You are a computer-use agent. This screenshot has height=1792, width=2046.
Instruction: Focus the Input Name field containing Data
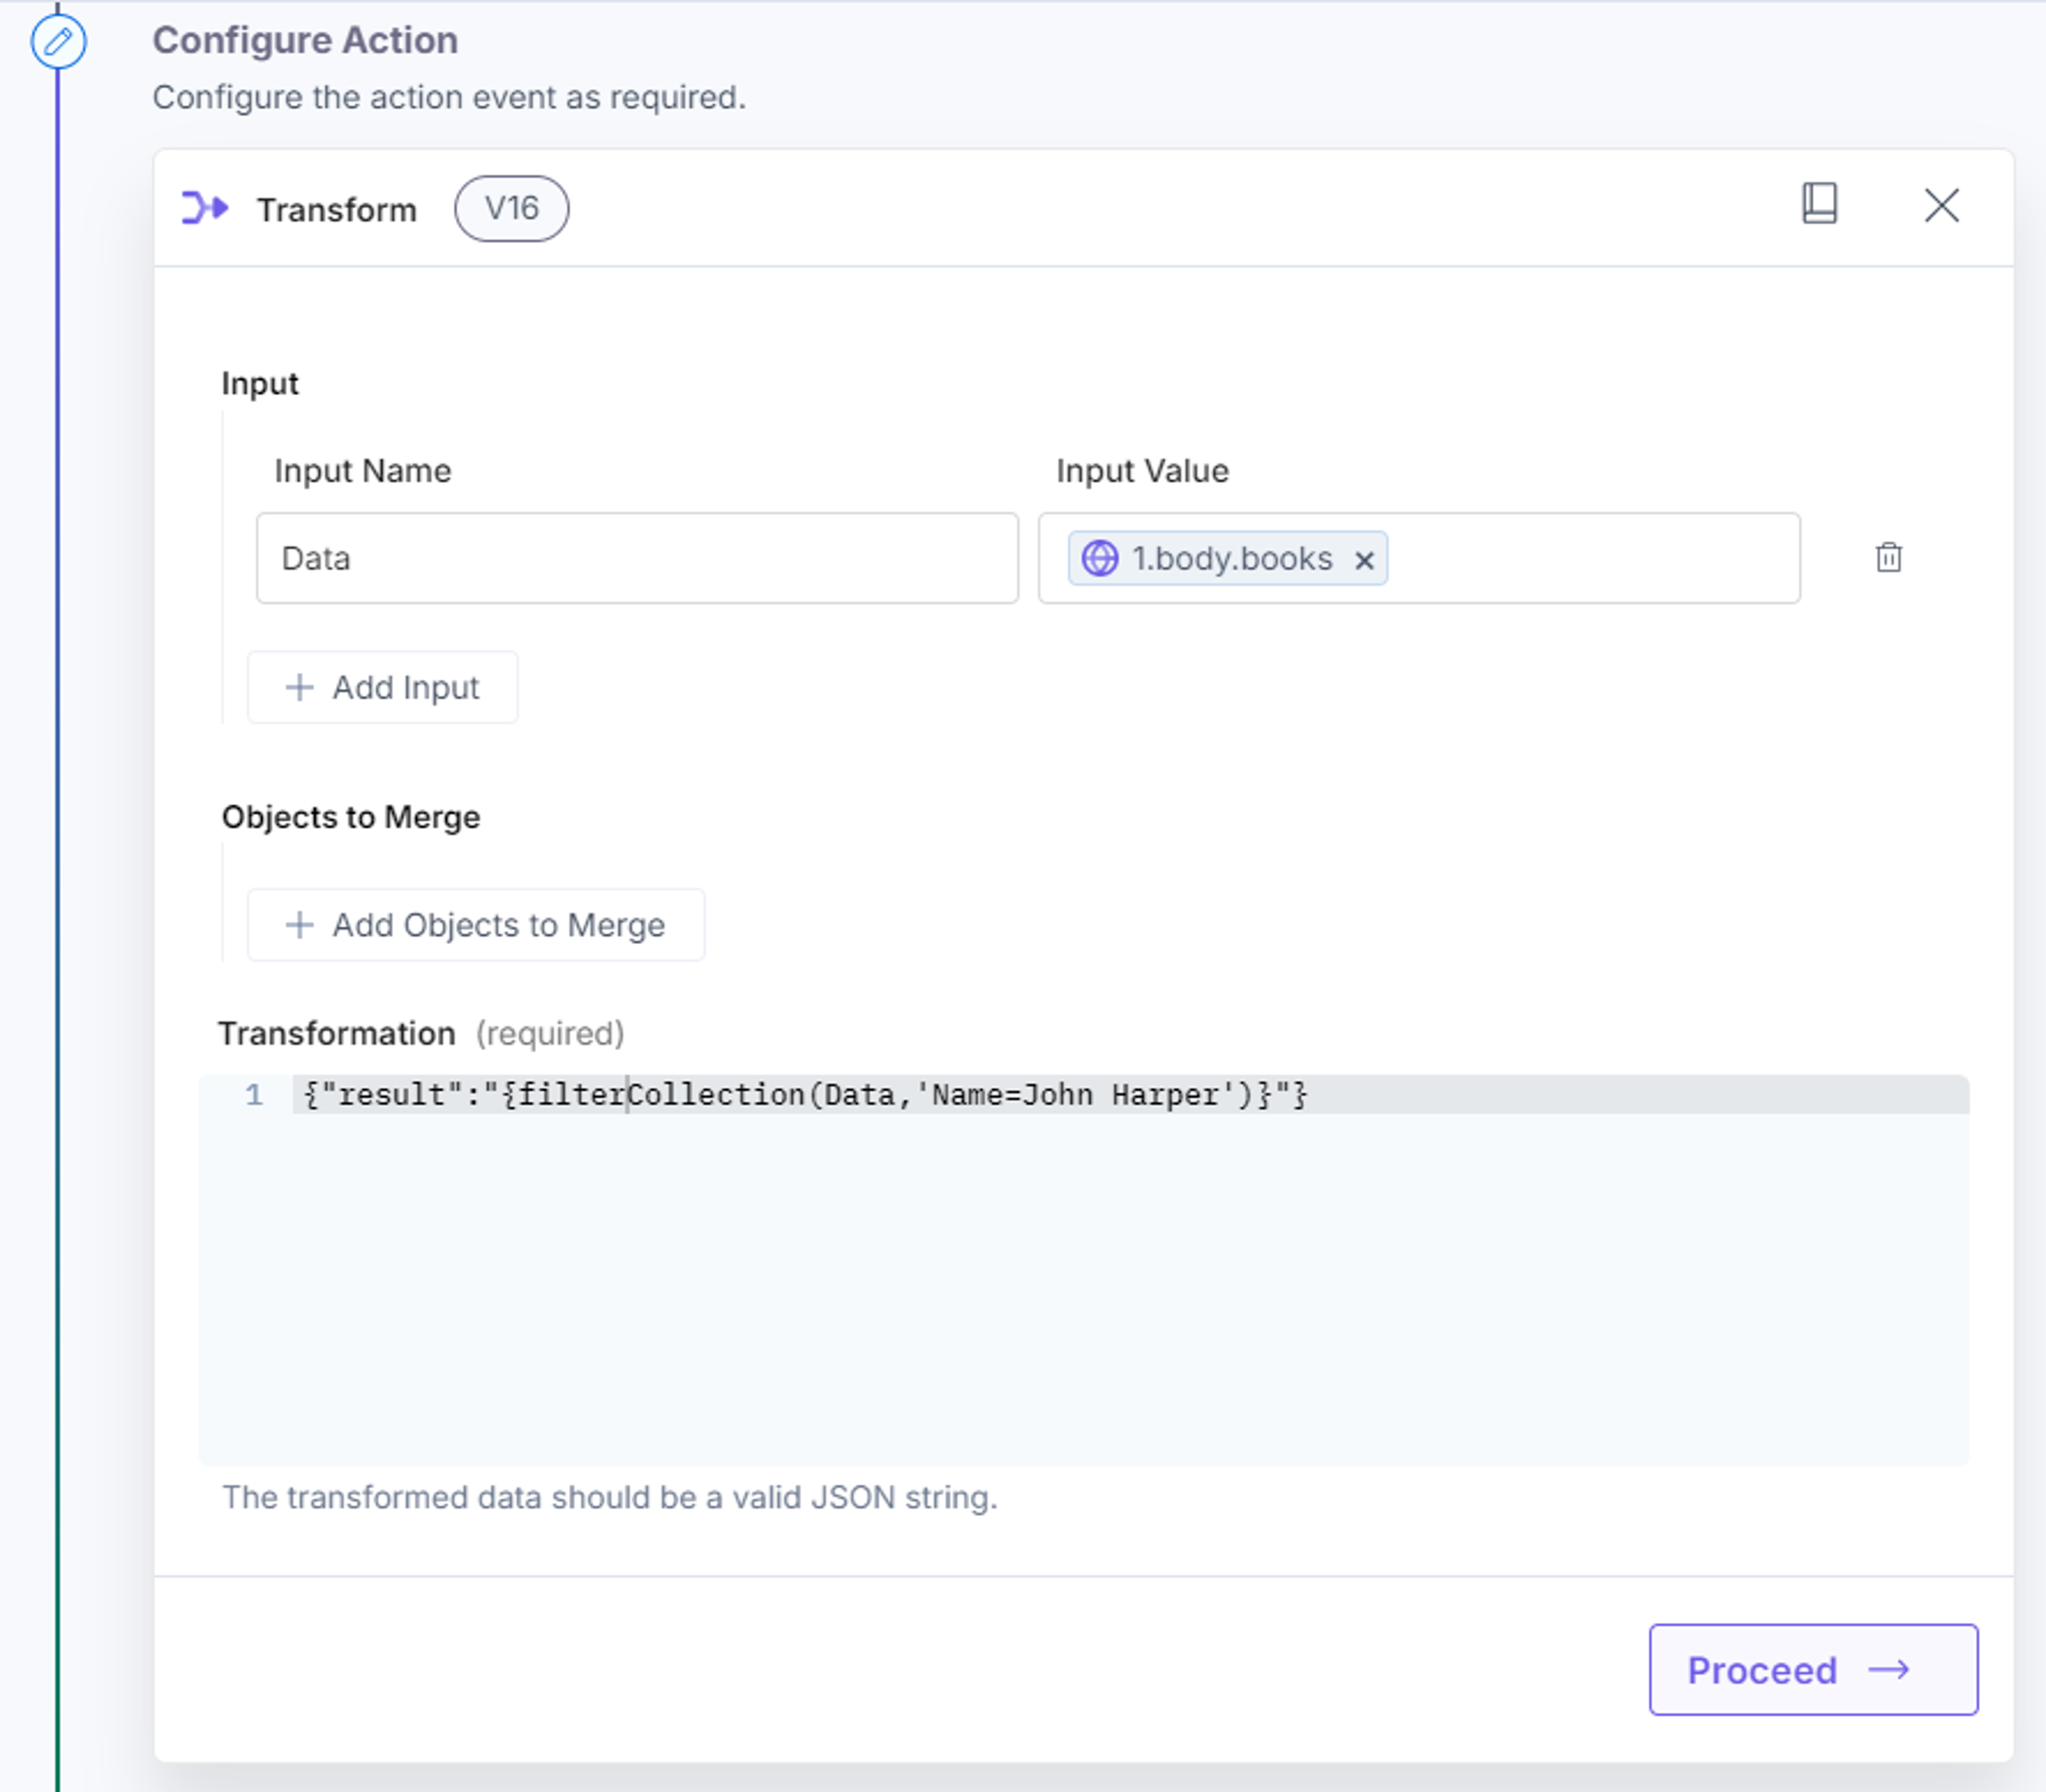(x=637, y=558)
